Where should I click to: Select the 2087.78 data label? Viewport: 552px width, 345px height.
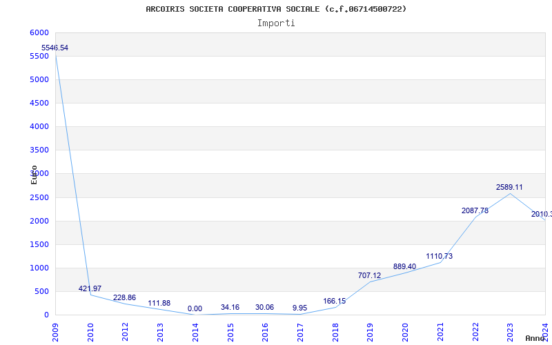(475, 211)
